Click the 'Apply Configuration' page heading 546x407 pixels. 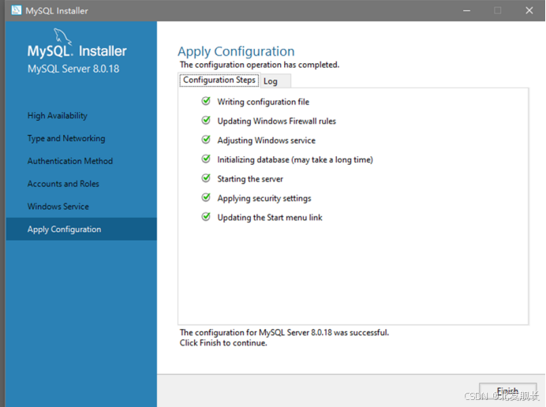point(236,51)
